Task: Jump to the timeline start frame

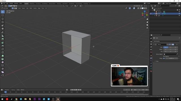Action: (x=71, y=90)
